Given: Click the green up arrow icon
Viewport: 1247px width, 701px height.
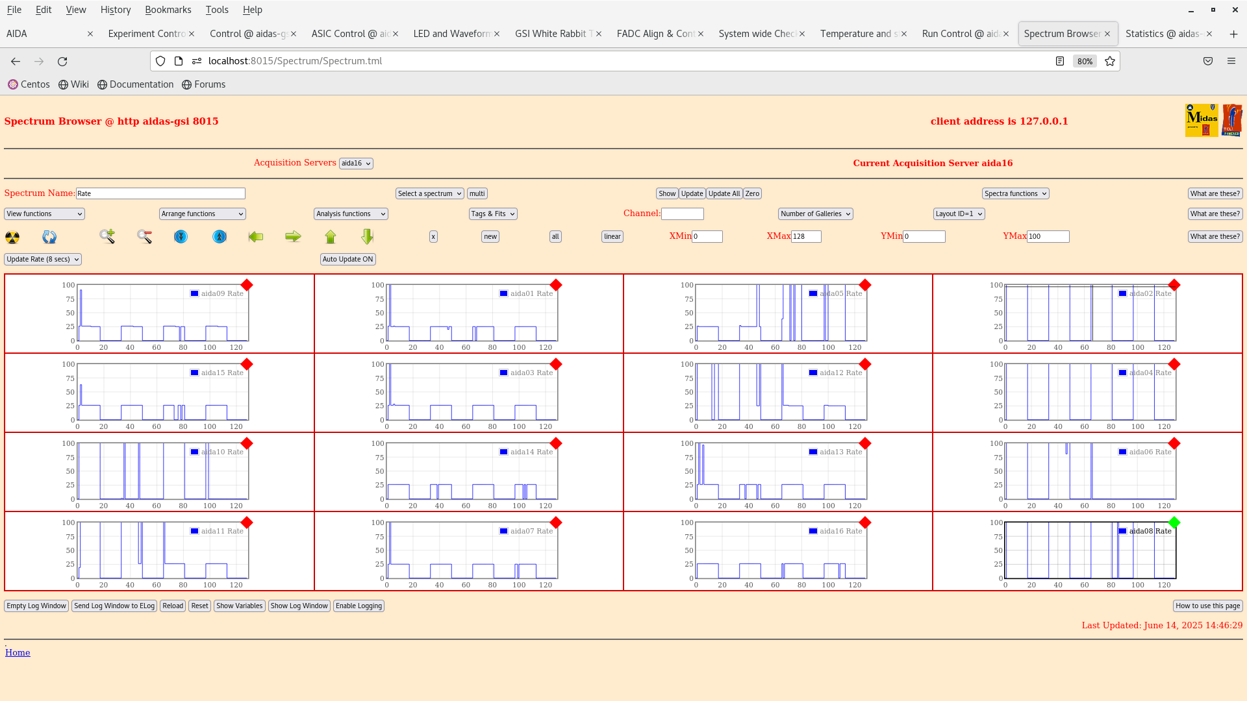Looking at the screenshot, I should [331, 237].
